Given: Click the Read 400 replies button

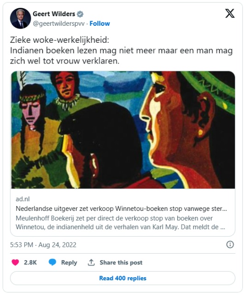Looking at the screenshot, I should tap(122, 278).
